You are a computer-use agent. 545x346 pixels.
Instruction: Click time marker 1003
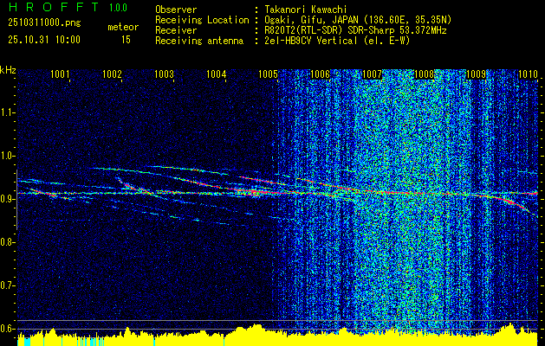[164, 74]
